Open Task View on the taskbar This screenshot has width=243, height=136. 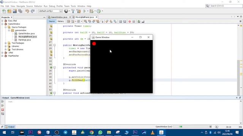(x=13, y=133)
